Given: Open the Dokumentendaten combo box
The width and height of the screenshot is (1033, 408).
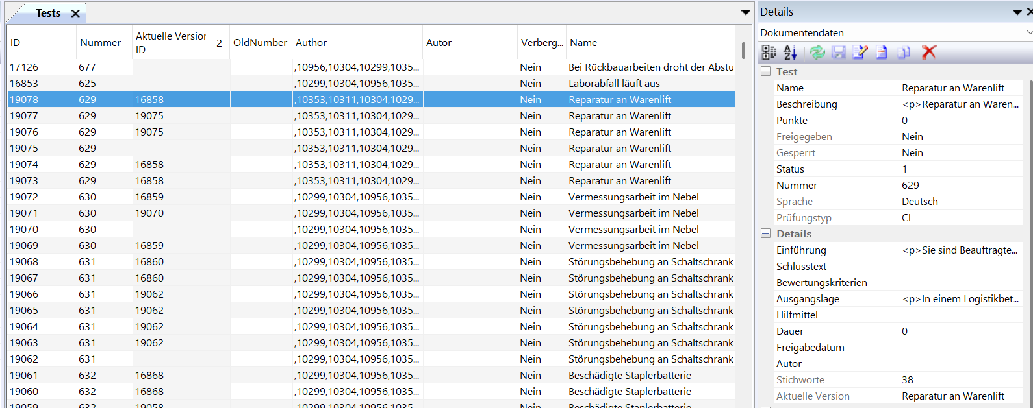Looking at the screenshot, I should pos(895,32).
